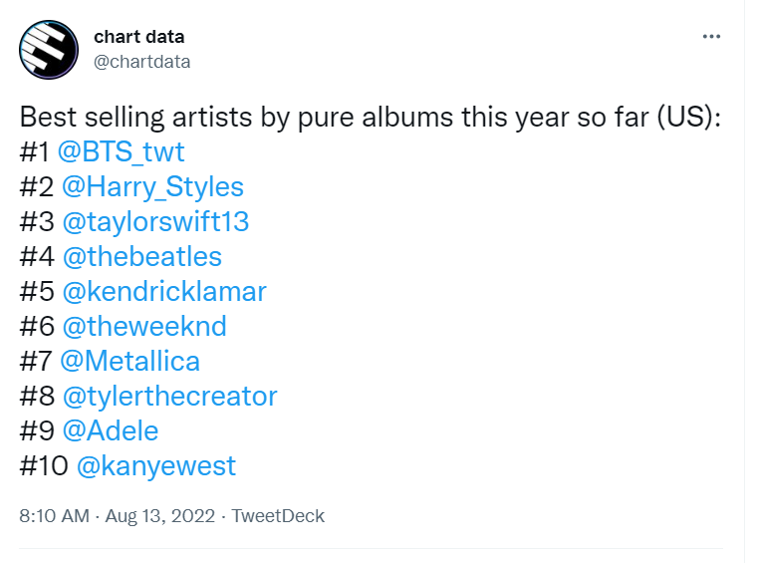Image resolution: width=759 pixels, height=563 pixels.
Task: Click the chart data profile avatar
Action: [x=49, y=50]
